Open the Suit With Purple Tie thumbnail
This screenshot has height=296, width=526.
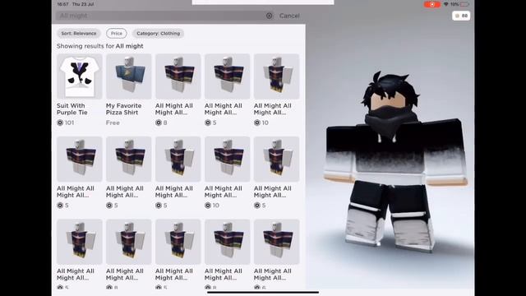coord(80,76)
